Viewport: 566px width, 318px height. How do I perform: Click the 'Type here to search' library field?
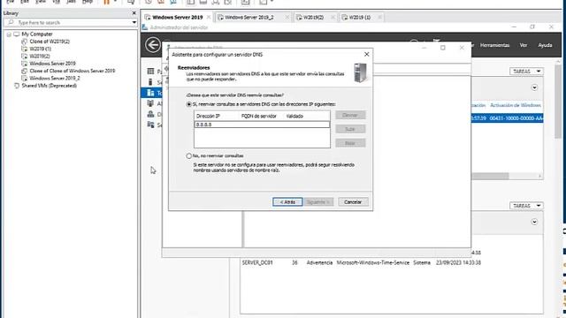[71, 22]
